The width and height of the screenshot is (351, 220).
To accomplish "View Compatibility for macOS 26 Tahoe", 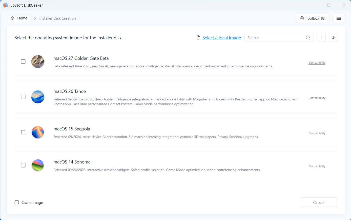I will pos(317,98).
